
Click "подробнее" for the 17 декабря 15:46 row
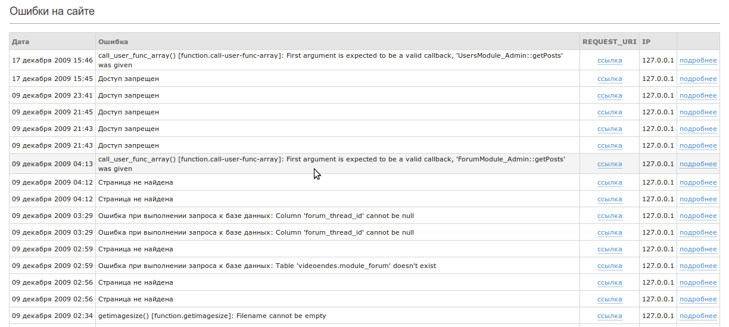tap(698, 60)
